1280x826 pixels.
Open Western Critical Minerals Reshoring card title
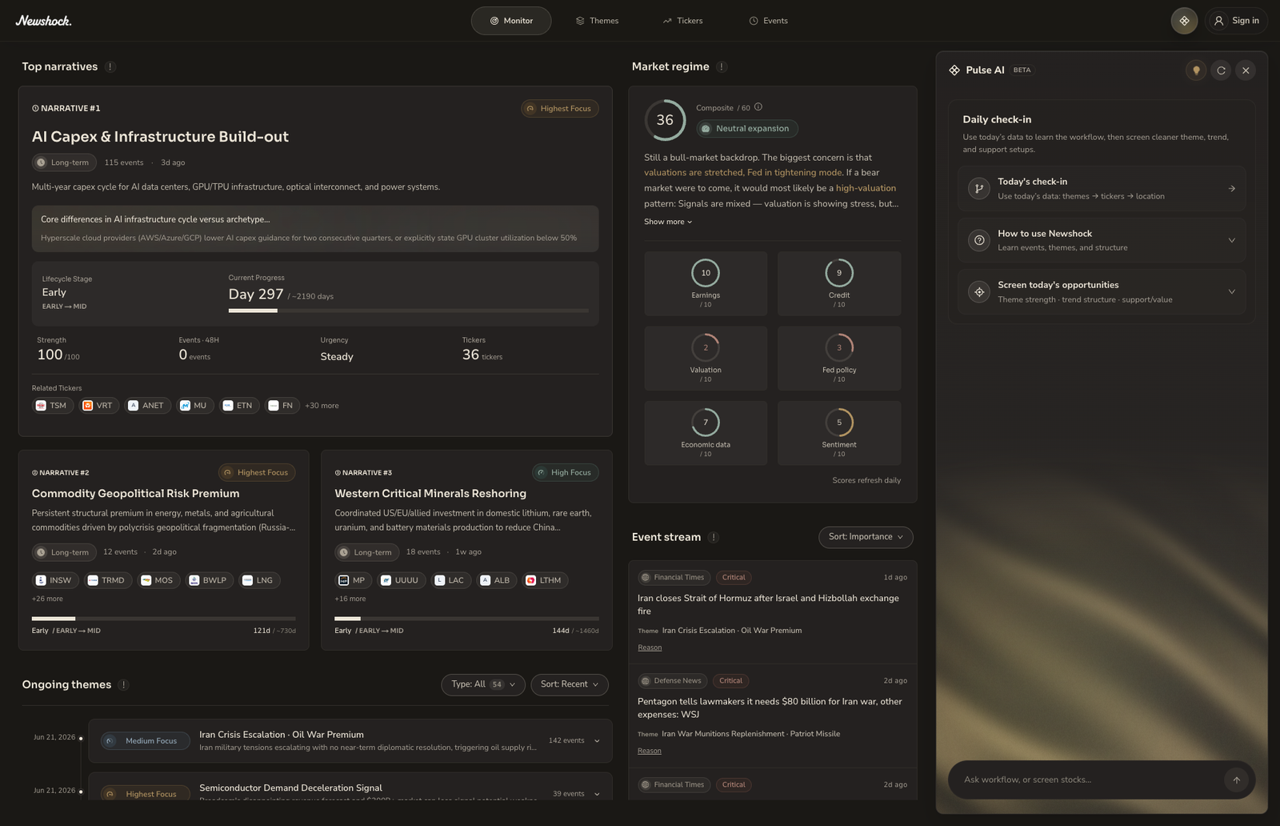point(430,494)
